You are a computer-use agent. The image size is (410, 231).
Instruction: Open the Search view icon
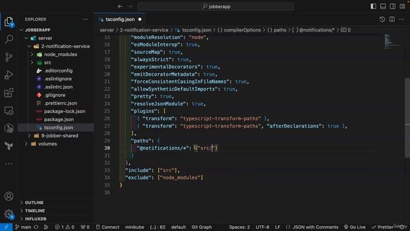point(8,39)
